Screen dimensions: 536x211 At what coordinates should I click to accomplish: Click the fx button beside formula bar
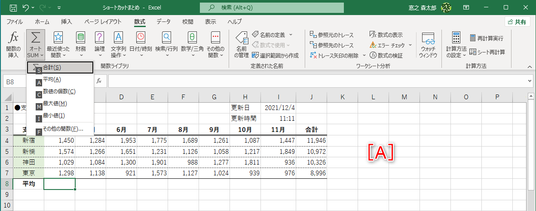click(x=99, y=81)
